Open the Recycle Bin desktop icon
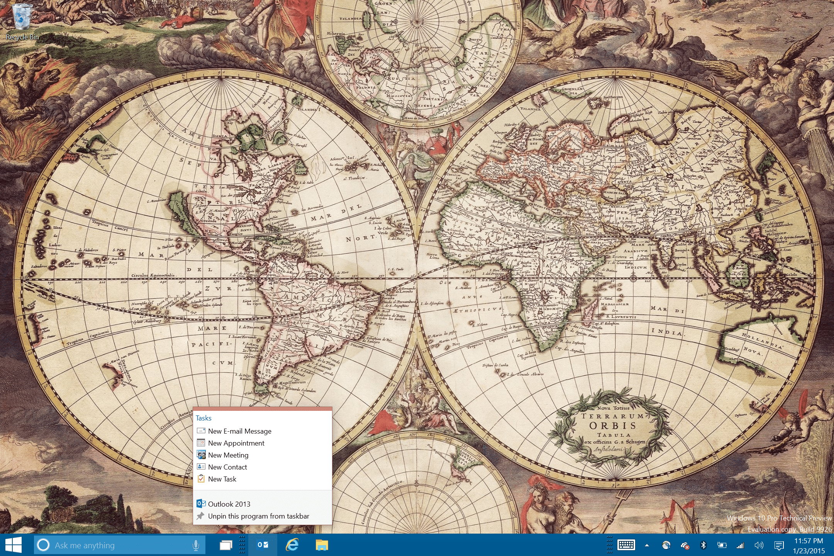The width and height of the screenshot is (834, 556). click(22, 22)
